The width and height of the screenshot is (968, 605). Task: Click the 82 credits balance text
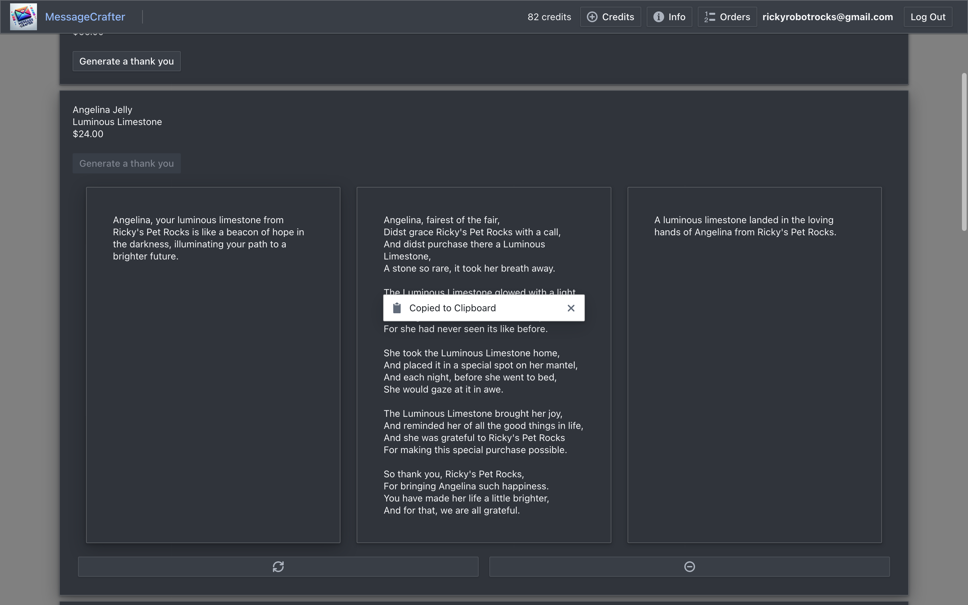tap(549, 17)
